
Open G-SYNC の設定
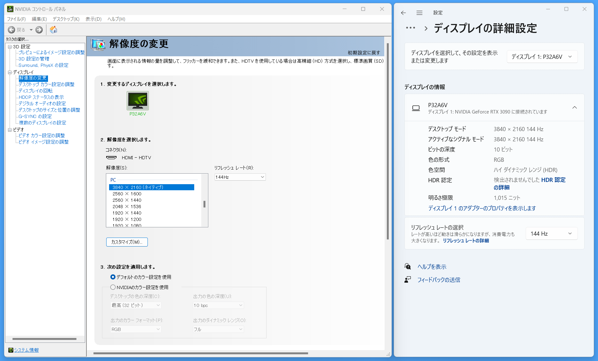(35, 116)
